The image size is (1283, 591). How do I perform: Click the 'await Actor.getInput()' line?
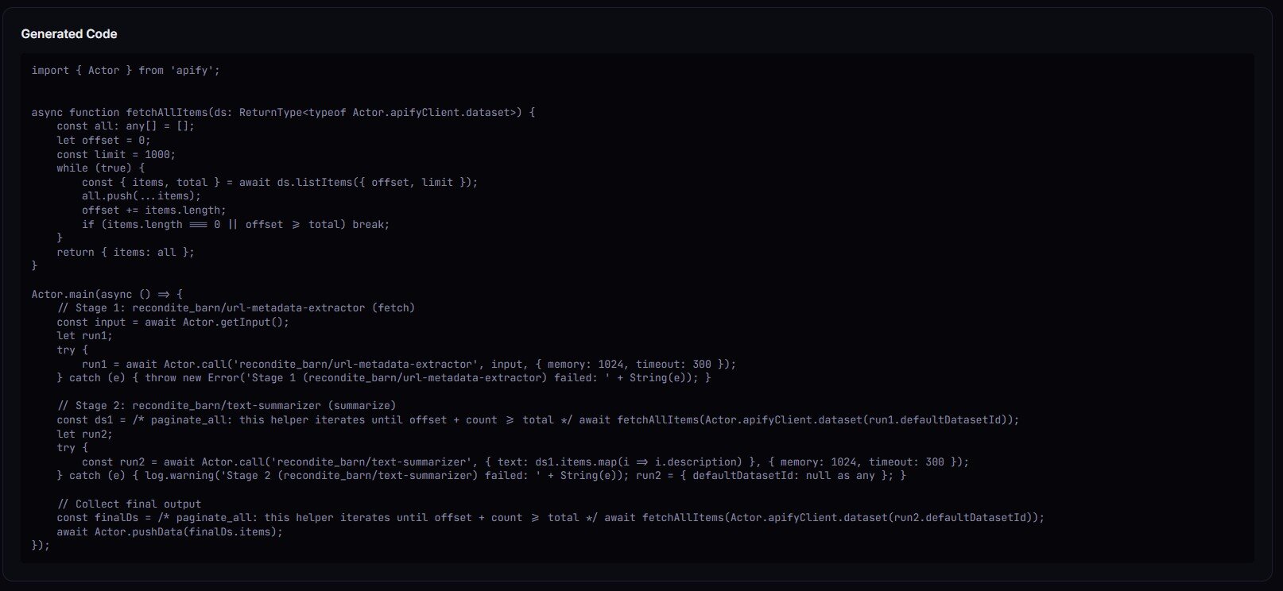pos(172,323)
